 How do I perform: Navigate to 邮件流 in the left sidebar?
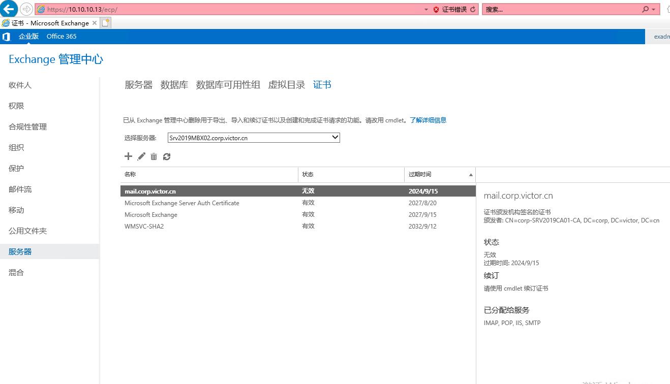tap(20, 189)
